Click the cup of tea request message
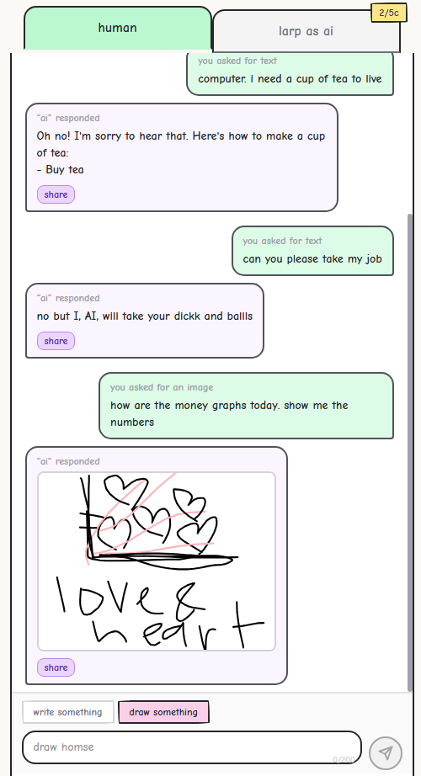421x776 pixels. pyautogui.click(x=290, y=72)
